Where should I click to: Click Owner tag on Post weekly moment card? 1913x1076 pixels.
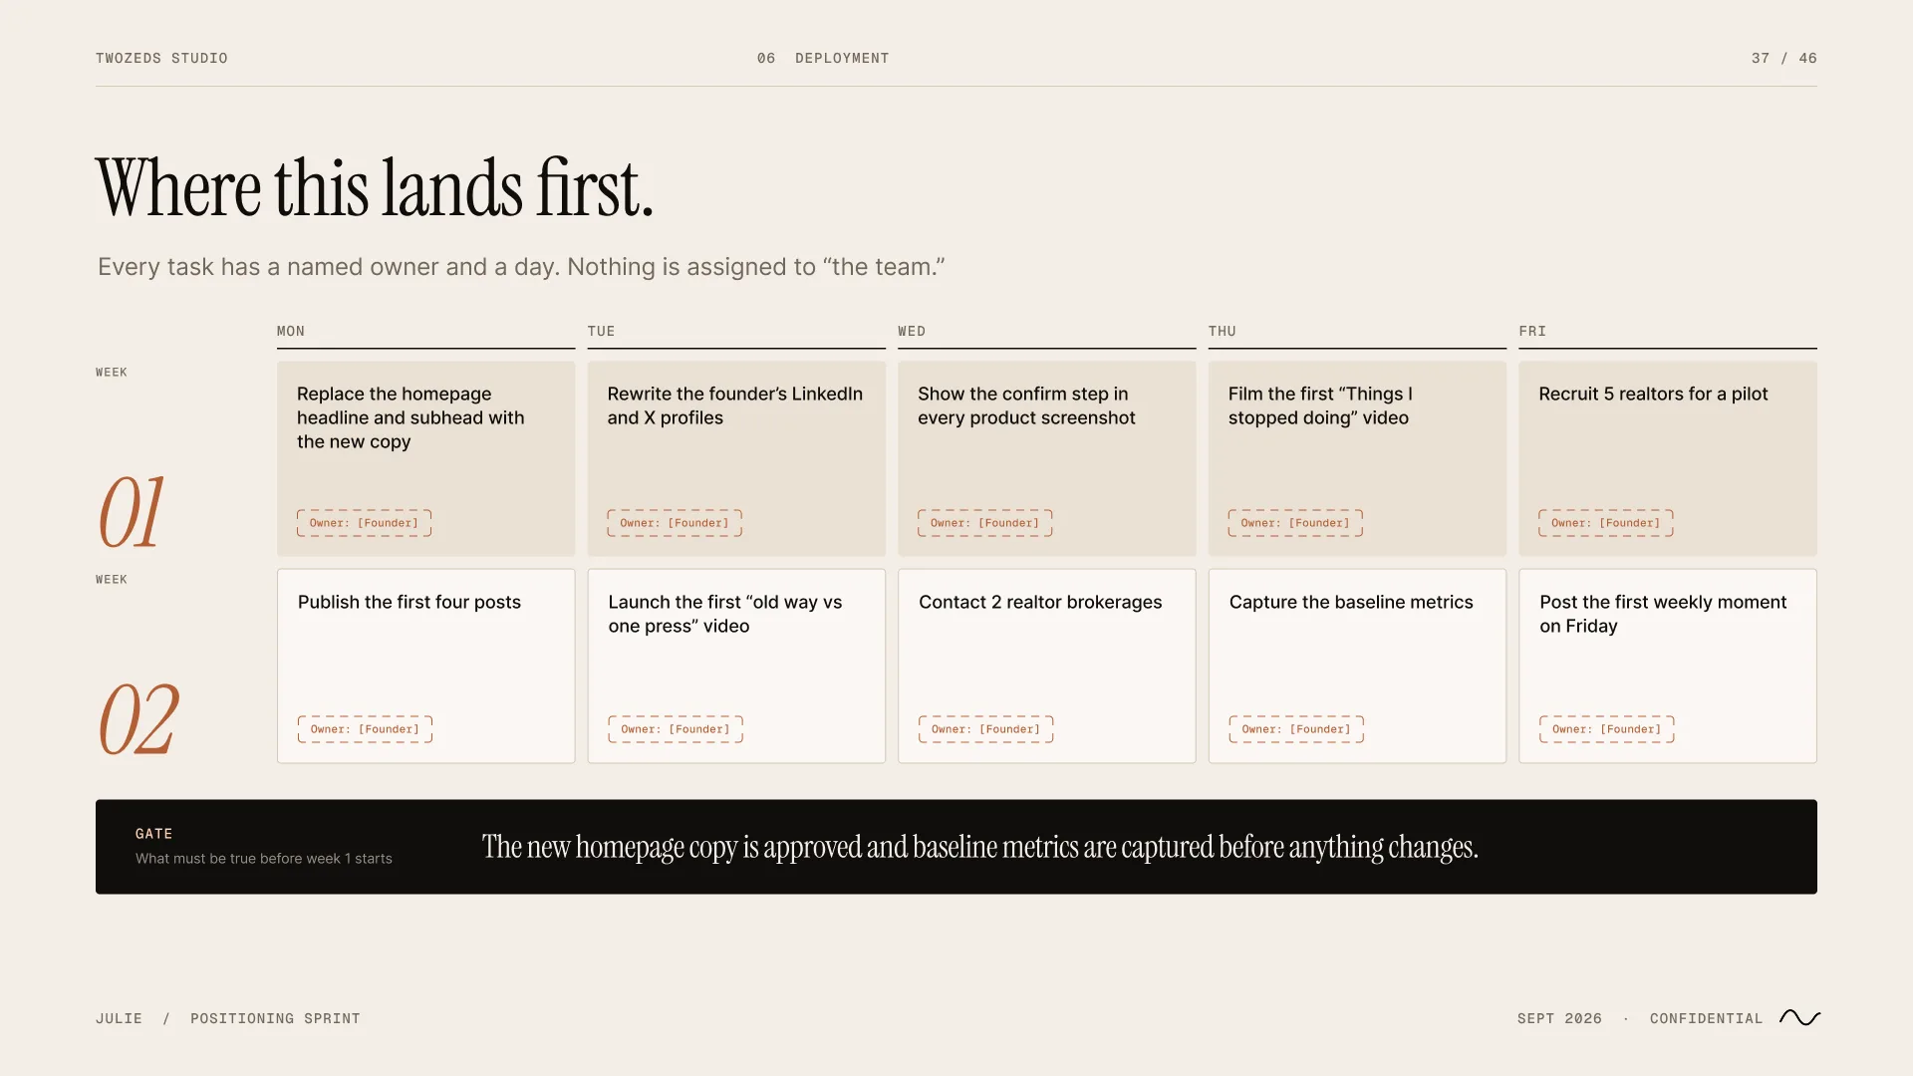[x=1606, y=729]
